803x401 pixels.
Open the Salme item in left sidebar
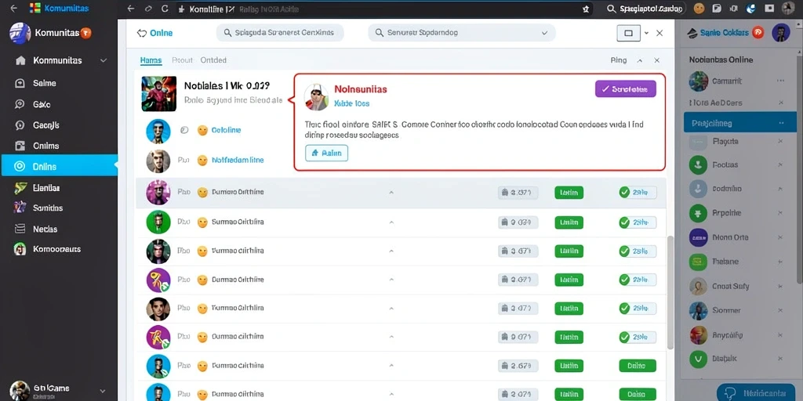44,83
